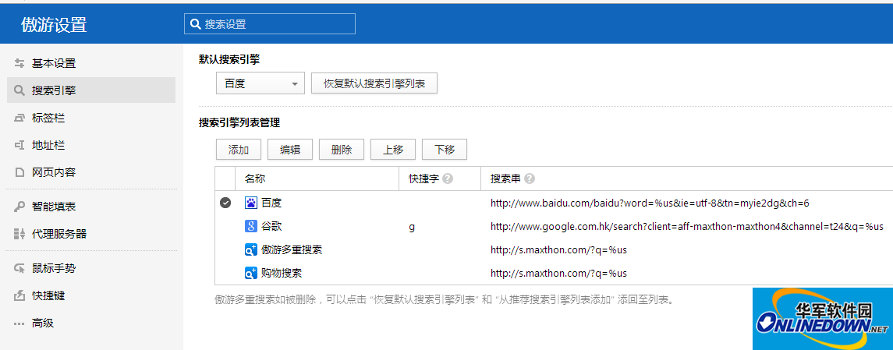Viewport: 893px width, 350px height.
Task: Select the 谷歌 engine name
Action: [271, 226]
